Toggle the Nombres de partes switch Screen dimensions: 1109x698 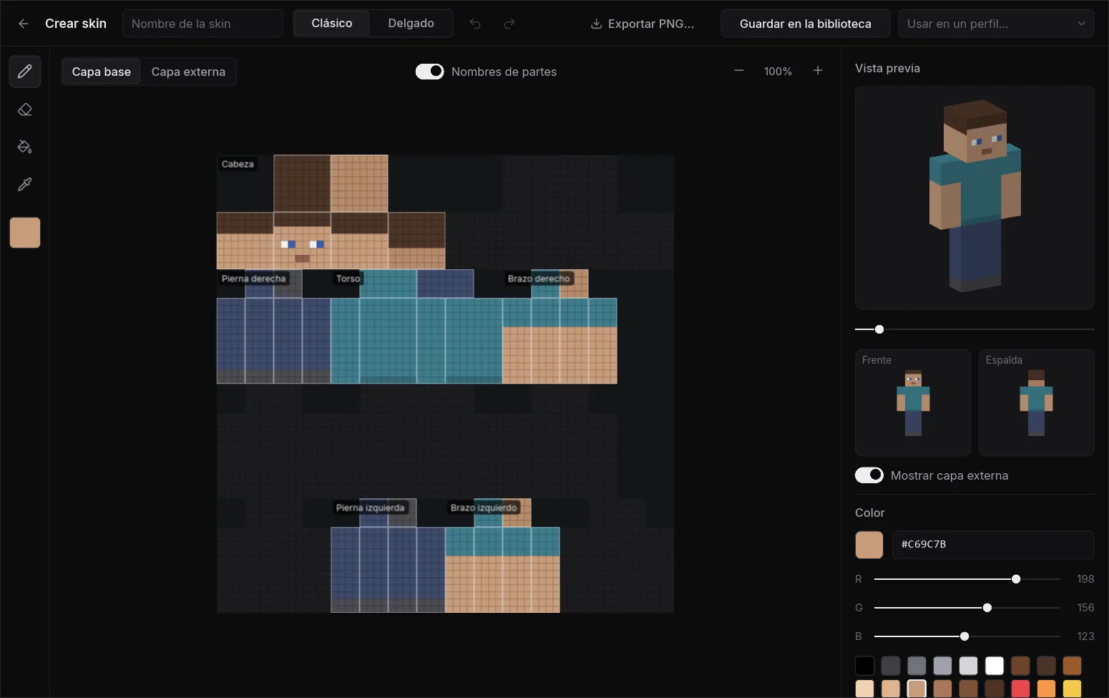coord(429,72)
